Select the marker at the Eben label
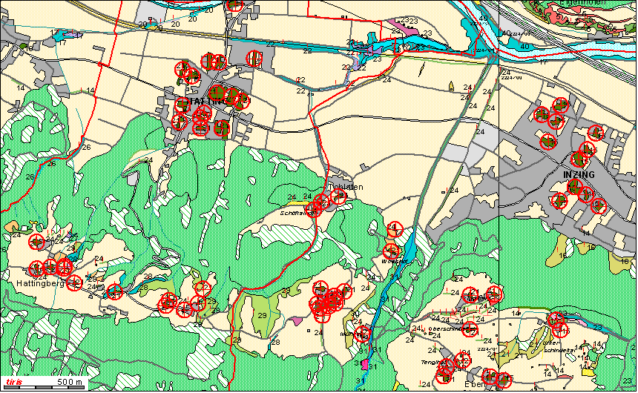638x393 pixels. pos(490,377)
